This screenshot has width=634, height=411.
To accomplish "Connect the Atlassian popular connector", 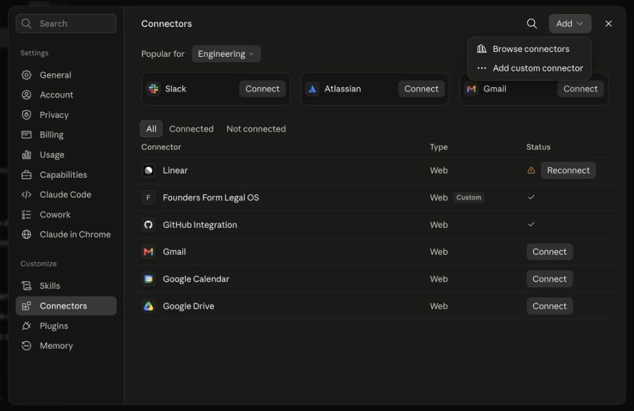I will point(421,89).
